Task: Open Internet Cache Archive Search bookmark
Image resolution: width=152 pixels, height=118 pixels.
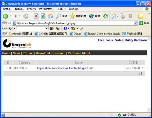Action: (x=102, y=34)
